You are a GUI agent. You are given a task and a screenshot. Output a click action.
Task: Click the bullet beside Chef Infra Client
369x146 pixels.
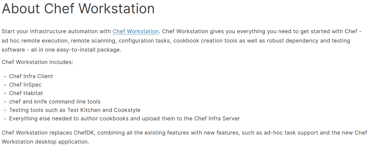click(x=5, y=77)
